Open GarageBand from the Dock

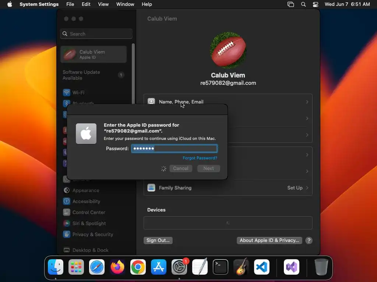pyautogui.click(x=241, y=267)
